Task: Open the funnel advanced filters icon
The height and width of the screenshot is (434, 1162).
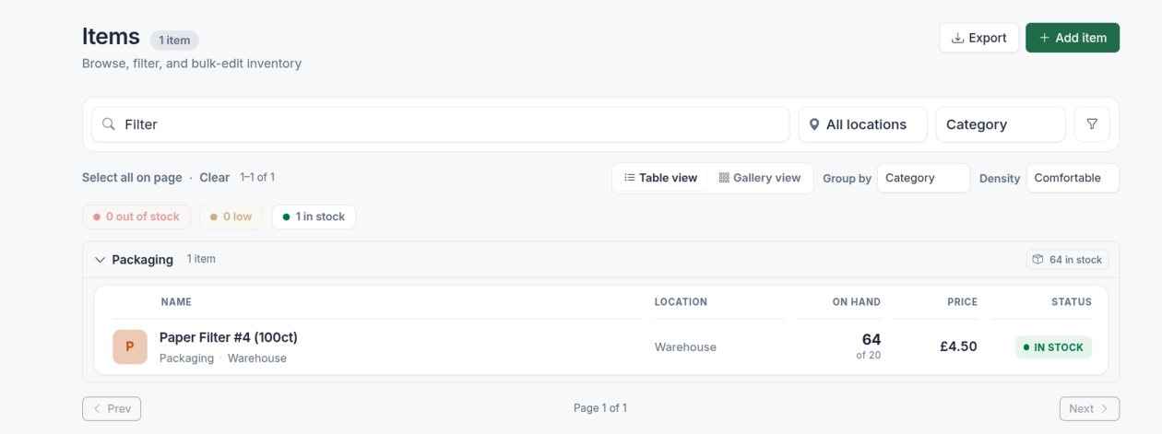Action: click(x=1092, y=124)
